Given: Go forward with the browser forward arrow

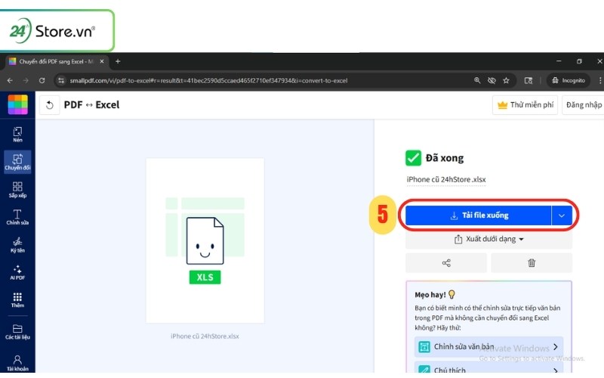Looking at the screenshot, I should [x=26, y=81].
